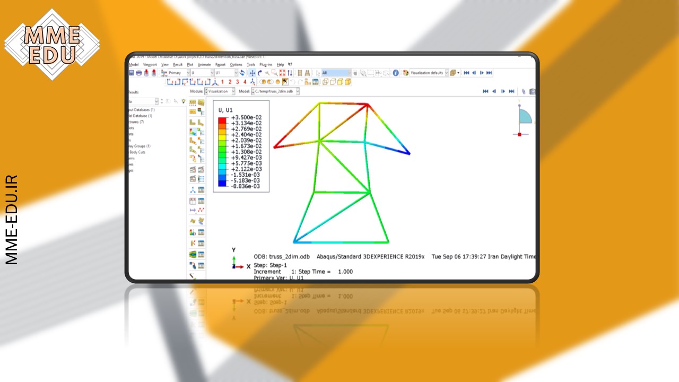This screenshot has height=382, width=679.
Task: Click the highlighted contour plot toolbox icon
Action: [x=193, y=132]
